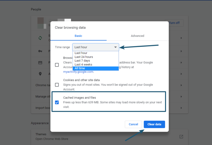This screenshot has height=145, width=212.
Task: Open the Time range dropdown
Action: (x=96, y=47)
